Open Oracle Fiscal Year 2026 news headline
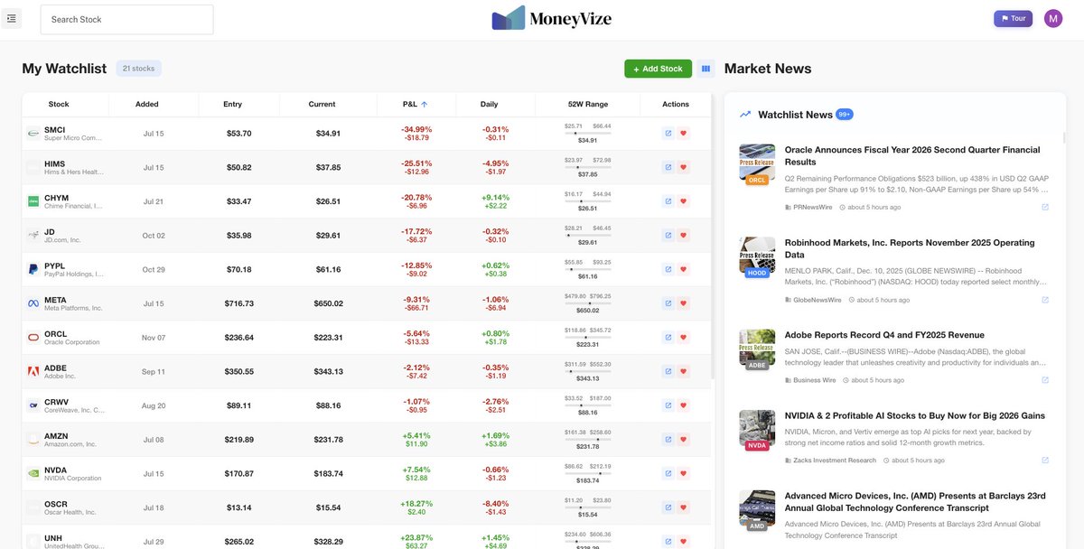 pos(912,155)
